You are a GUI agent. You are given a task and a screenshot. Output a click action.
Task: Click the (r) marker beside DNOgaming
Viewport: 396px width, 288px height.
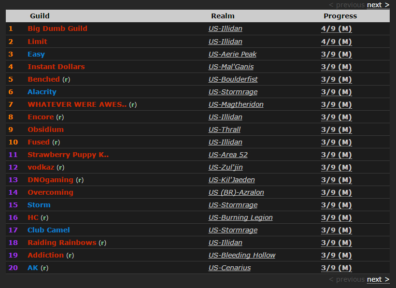point(80,180)
